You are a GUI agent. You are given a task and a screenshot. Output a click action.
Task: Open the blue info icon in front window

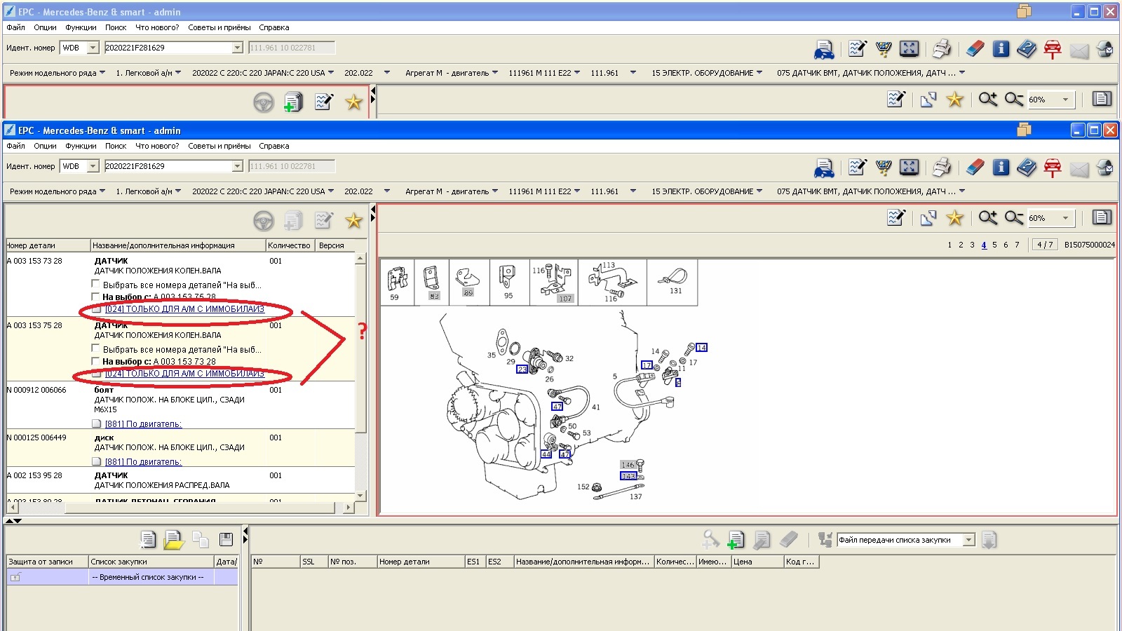pos(1001,167)
